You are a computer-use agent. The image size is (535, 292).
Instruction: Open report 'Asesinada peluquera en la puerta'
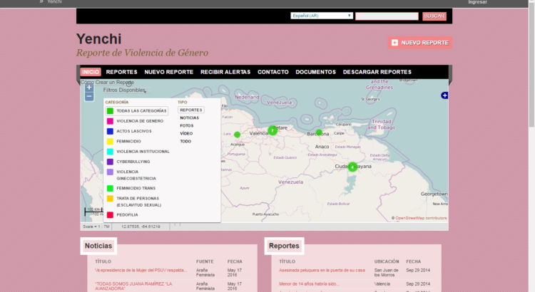[322, 271]
